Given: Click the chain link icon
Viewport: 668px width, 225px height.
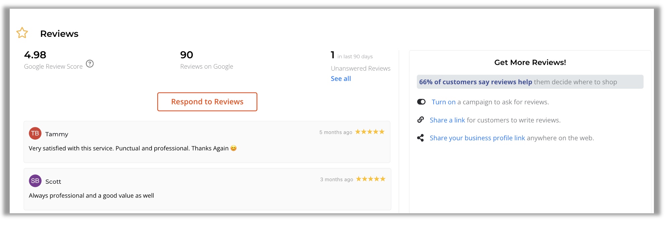Looking at the screenshot, I should [421, 120].
